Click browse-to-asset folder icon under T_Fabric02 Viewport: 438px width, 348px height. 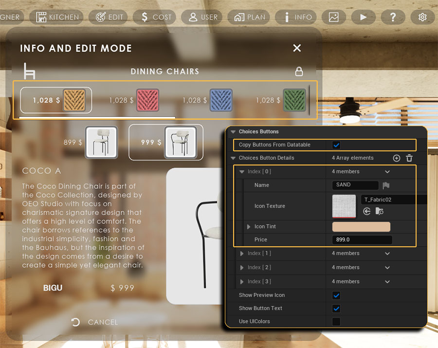coord(380,211)
